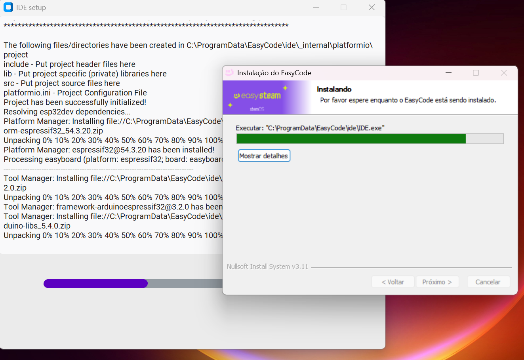Click the 'Próximo >' button

click(437, 282)
